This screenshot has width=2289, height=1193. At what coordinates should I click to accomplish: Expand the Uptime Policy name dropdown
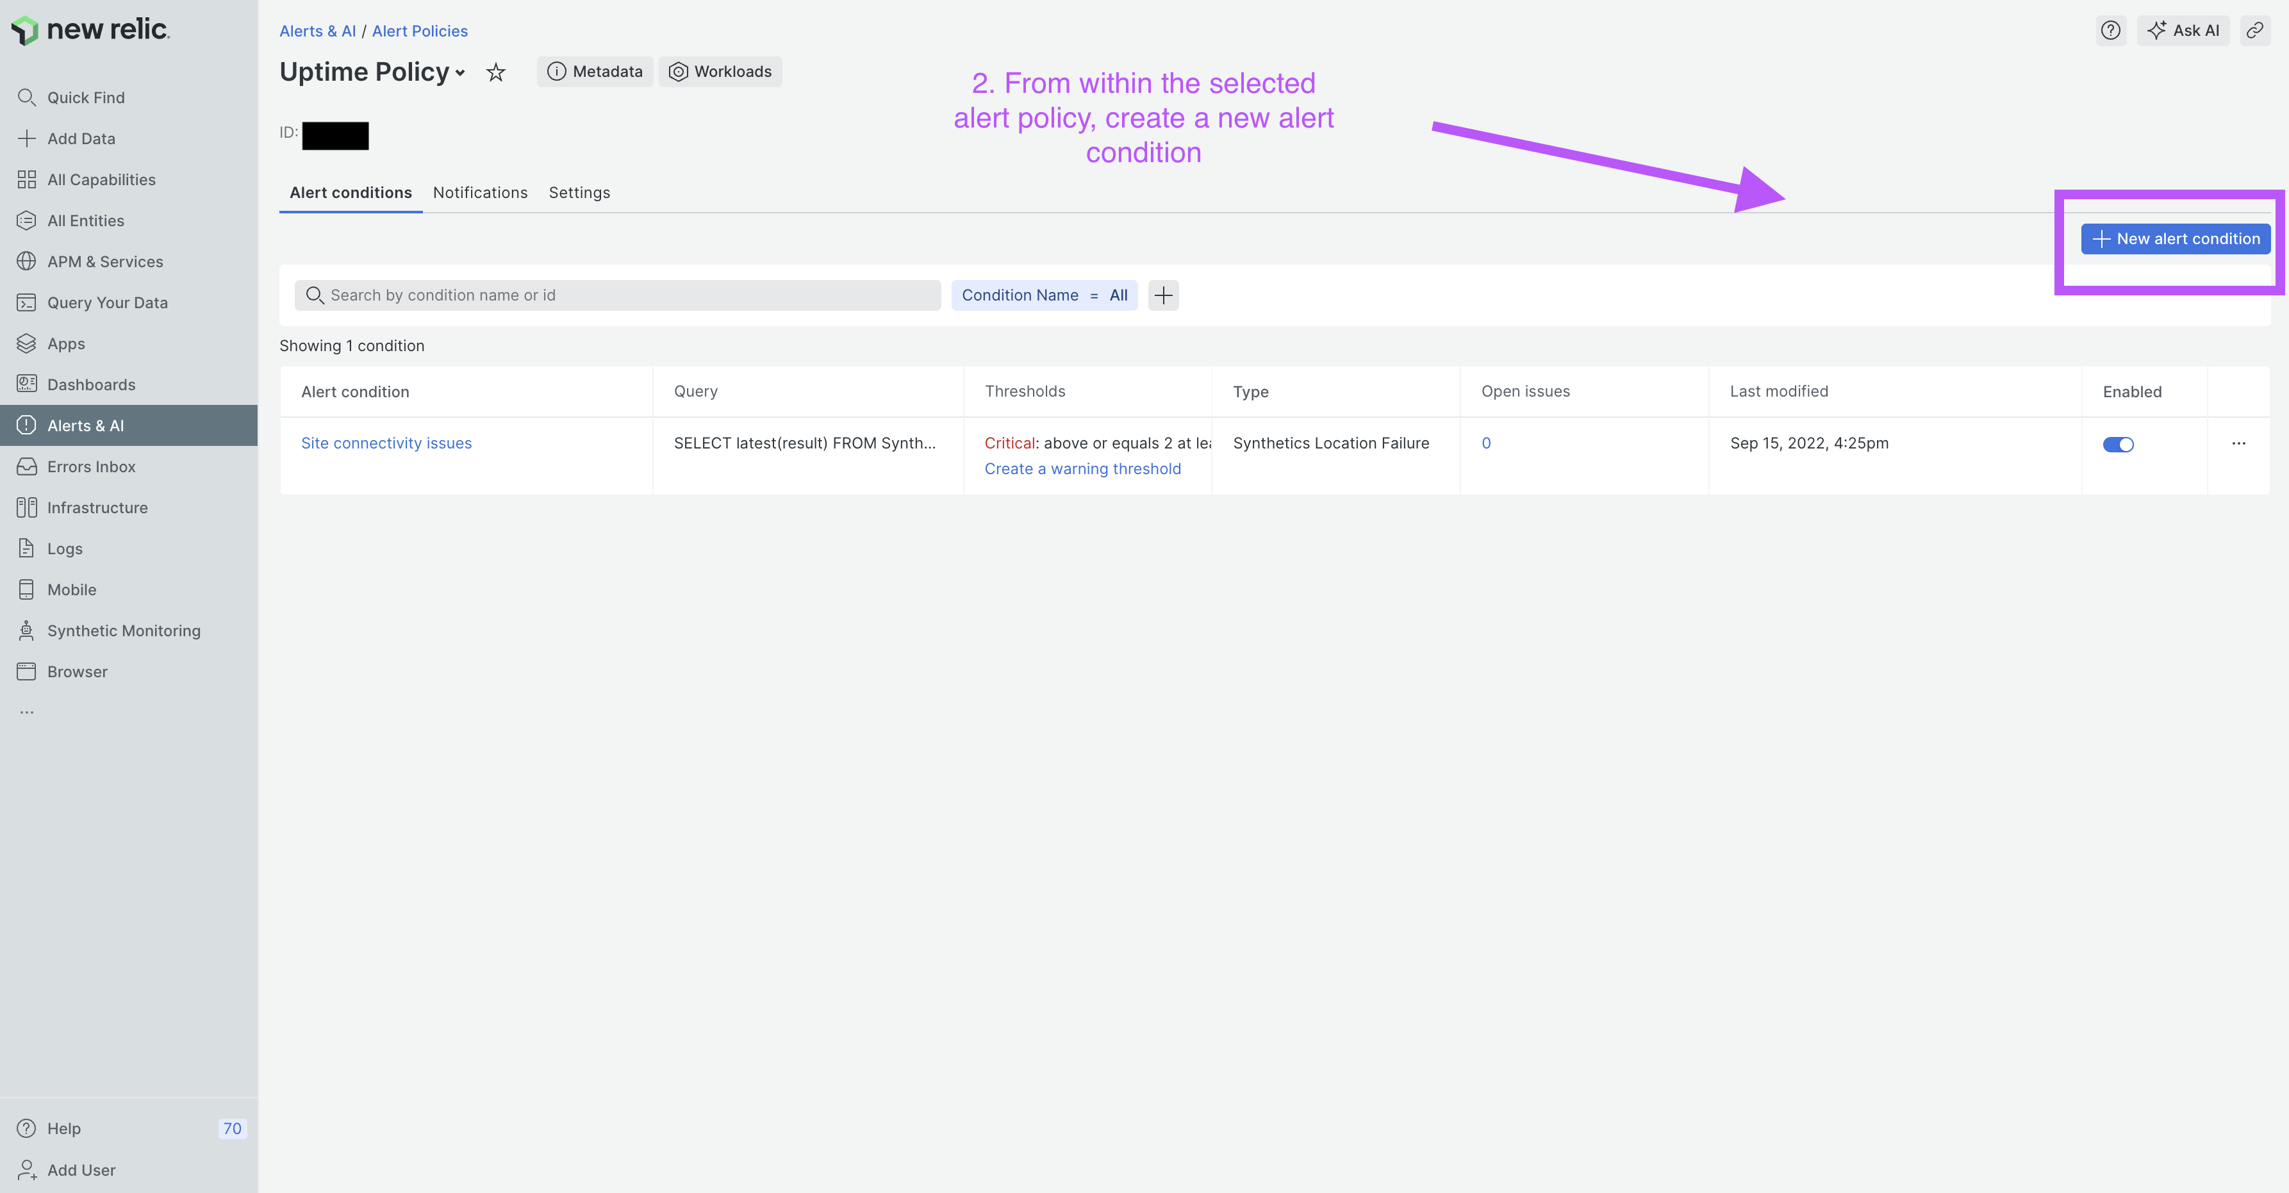(459, 73)
